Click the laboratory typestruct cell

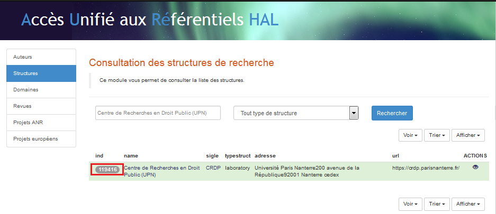[x=237, y=168]
